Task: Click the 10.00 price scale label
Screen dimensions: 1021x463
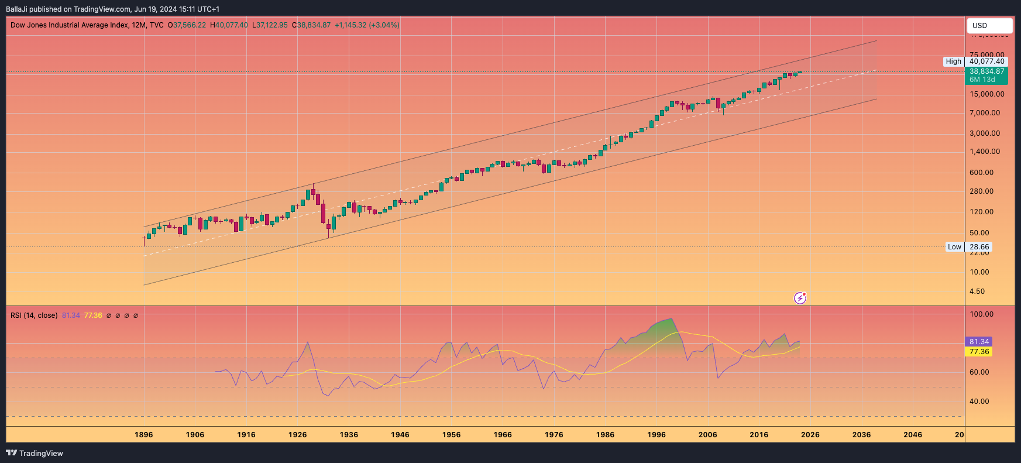Action: [979, 272]
